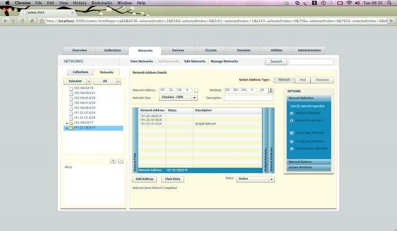This screenshot has height=231, width=397.
Task: Select the last radio option in Network Definition
Action: point(292,149)
